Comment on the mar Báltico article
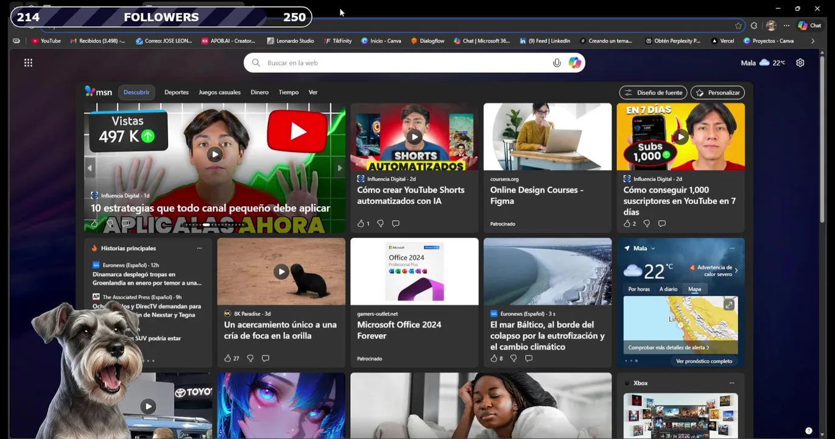This screenshot has width=835, height=439. click(529, 359)
